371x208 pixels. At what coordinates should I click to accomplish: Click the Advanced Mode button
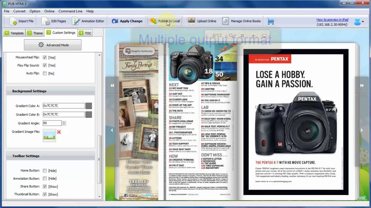53,45
